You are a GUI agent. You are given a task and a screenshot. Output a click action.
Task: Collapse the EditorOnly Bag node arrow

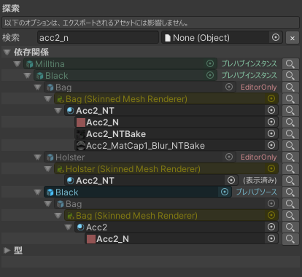point(37,87)
